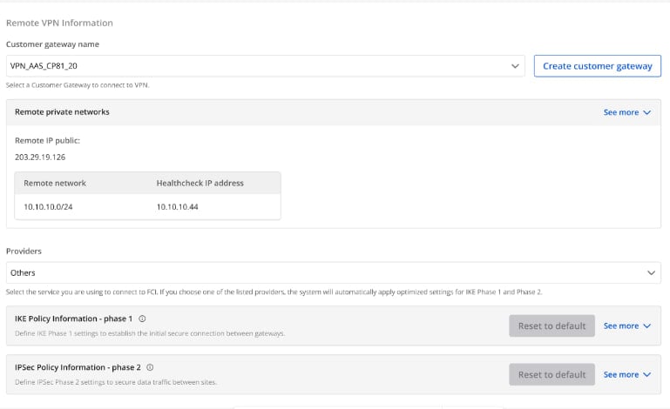Click the chevron arrow in Customer gateway name field
Image resolution: width=670 pixels, height=409 pixels.
click(x=514, y=65)
